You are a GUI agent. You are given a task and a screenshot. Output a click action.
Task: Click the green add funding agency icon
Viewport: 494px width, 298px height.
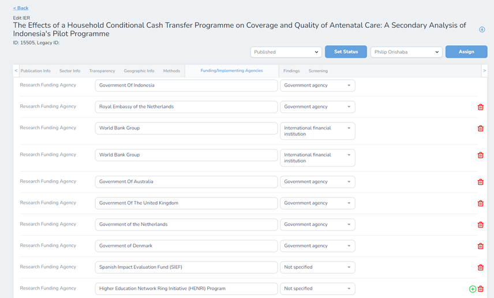pos(473,289)
